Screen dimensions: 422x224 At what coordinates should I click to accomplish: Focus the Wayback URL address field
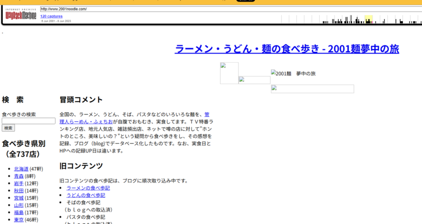coord(231,9)
